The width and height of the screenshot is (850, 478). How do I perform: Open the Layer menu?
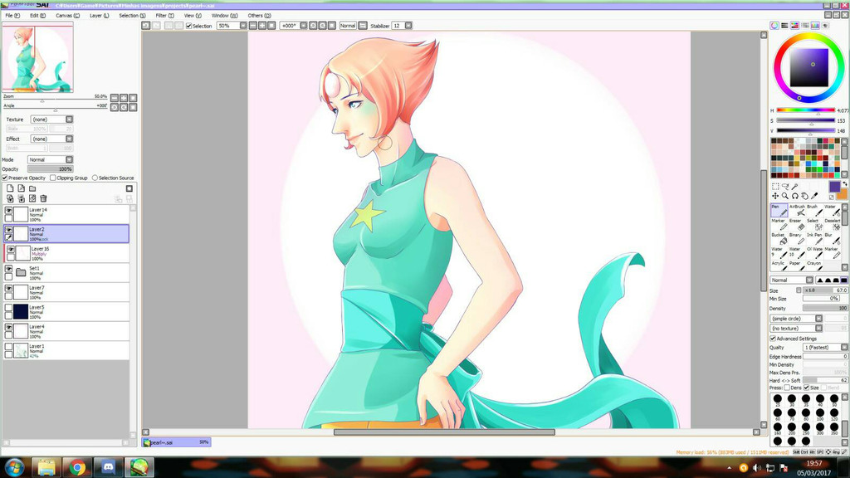[x=100, y=16]
